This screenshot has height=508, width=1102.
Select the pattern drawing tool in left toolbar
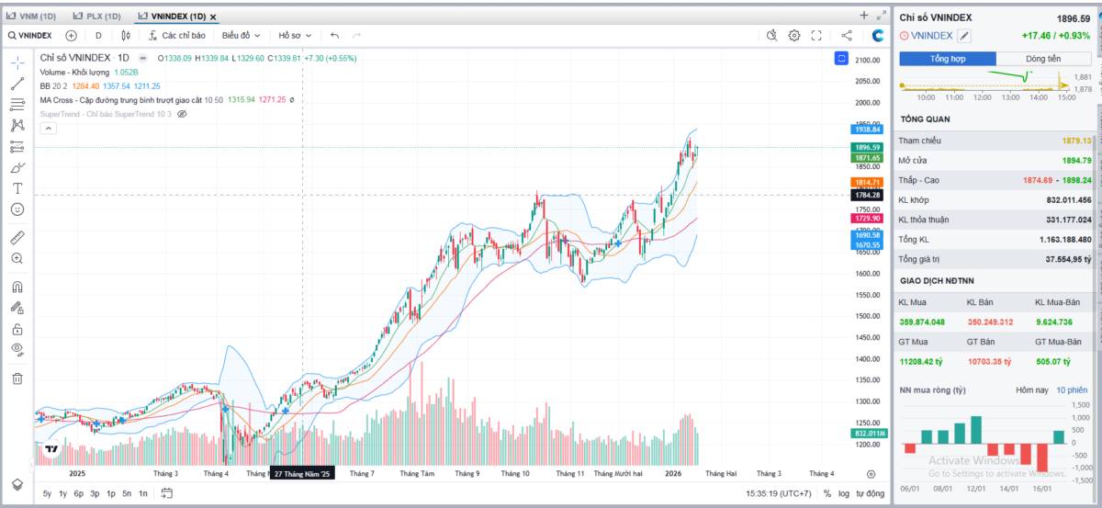click(x=17, y=125)
